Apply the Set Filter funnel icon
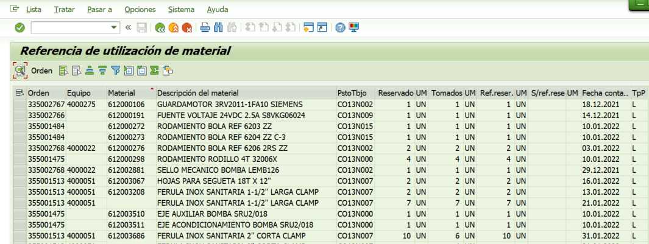Screen dimensions: 649x244 click(x=115, y=71)
